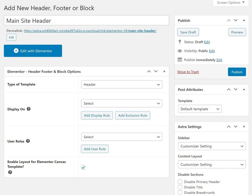Image resolution: width=252 pixels, height=195 pixels.
Task: Click the Add User Rule button
Action: click(95, 149)
